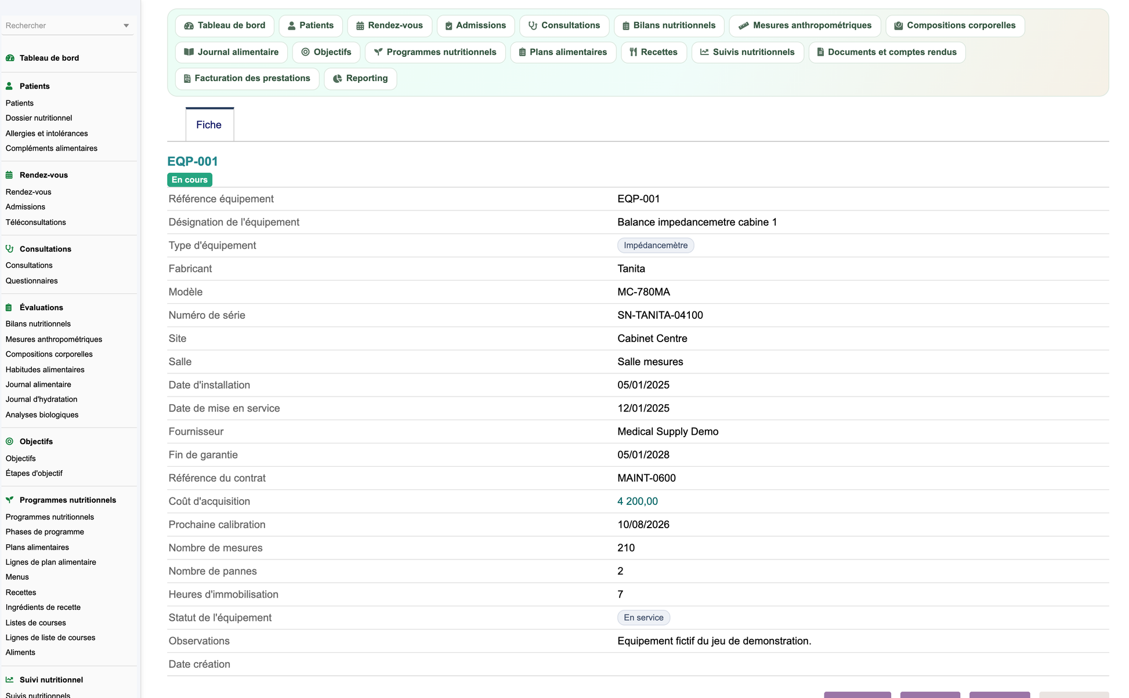Click contract reference MAINT-0600
This screenshot has height=698, width=1129.
tap(647, 478)
